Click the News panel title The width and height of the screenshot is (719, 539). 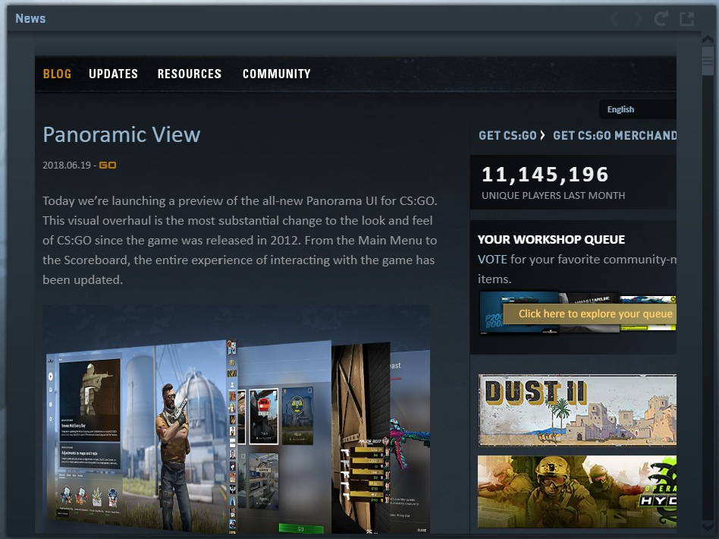click(x=30, y=18)
